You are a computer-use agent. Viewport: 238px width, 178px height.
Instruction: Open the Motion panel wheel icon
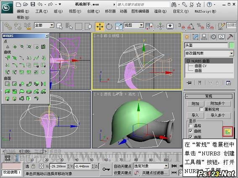click(214, 37)
